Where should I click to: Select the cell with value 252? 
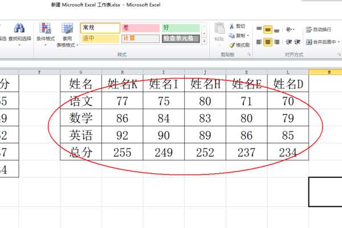[x=205, y=152]
